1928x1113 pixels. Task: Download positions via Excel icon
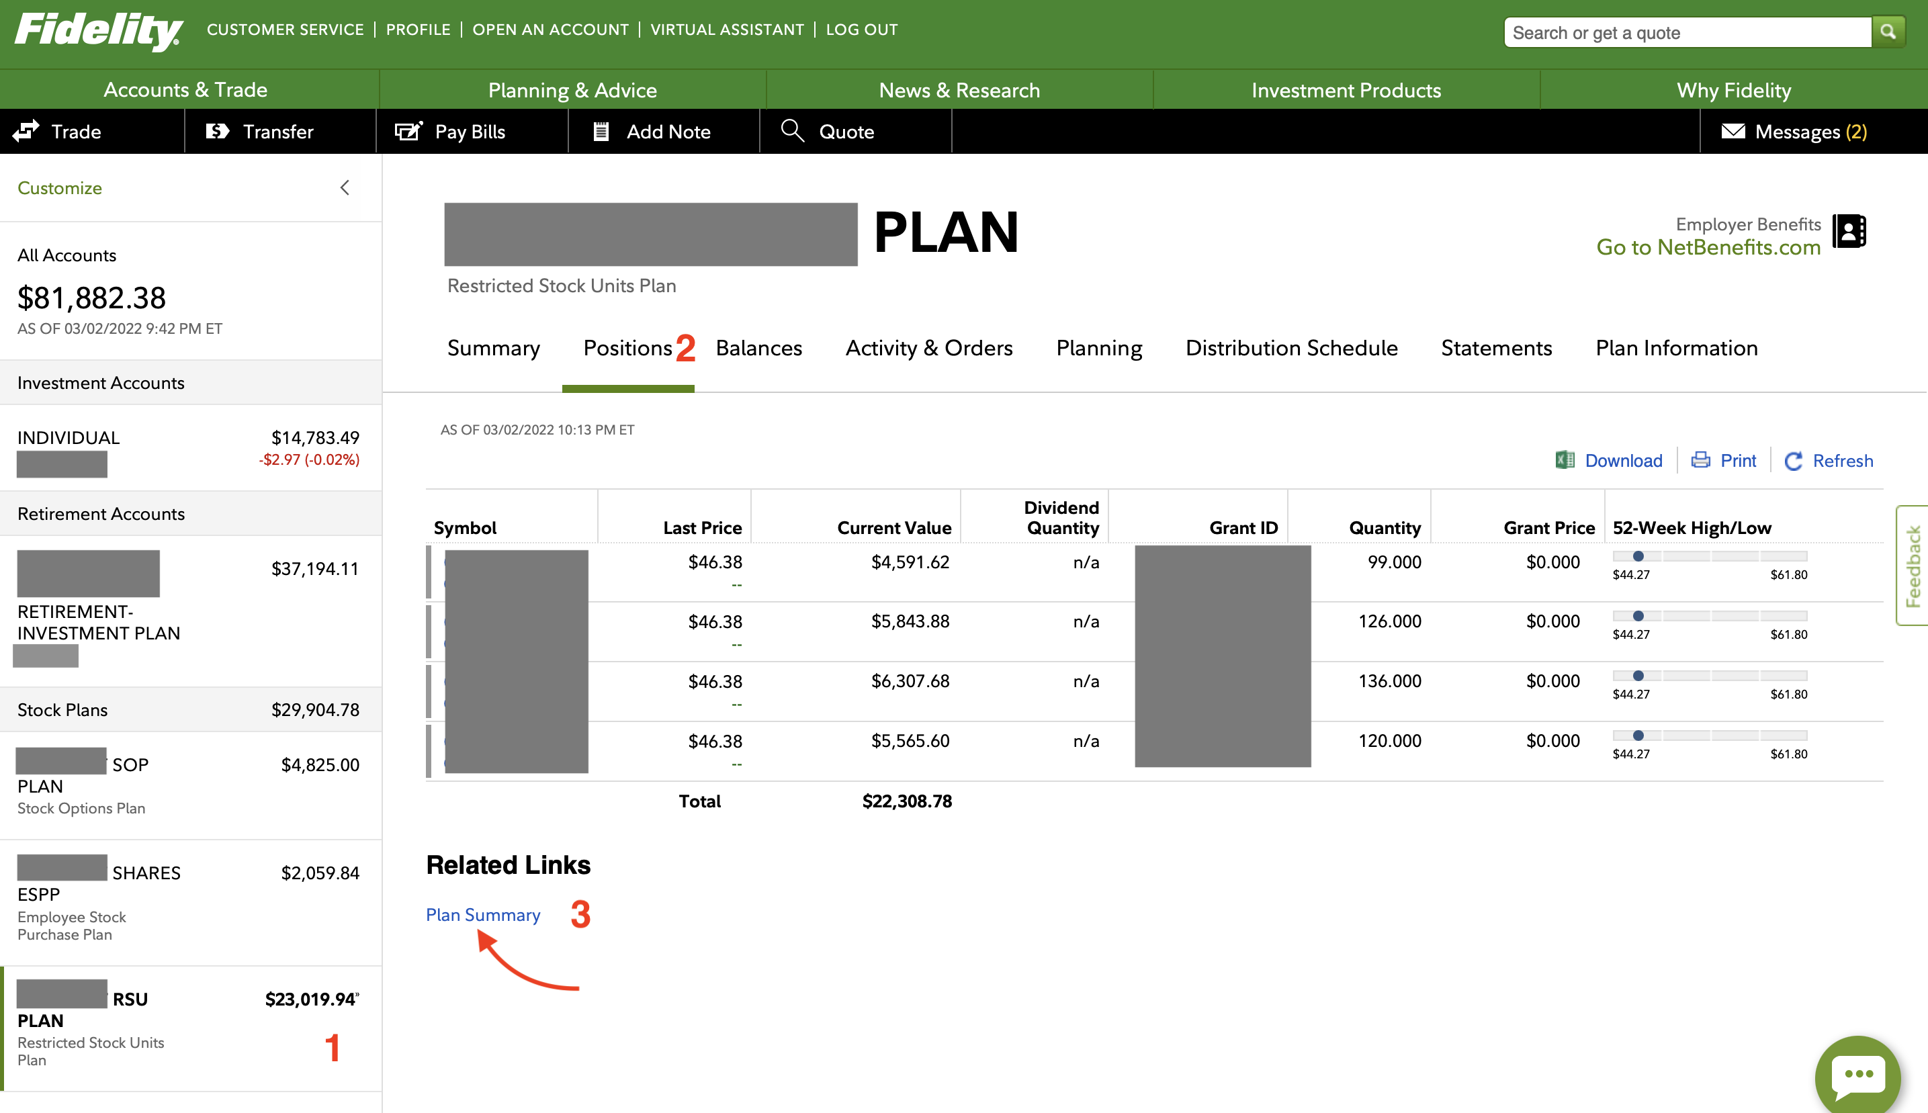1564,460
